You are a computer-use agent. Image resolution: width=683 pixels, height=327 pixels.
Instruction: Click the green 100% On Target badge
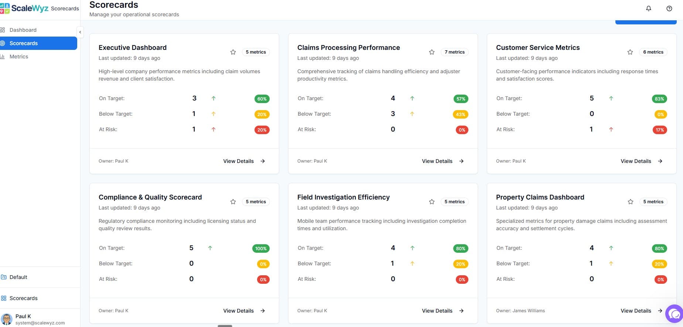[261, 249]
